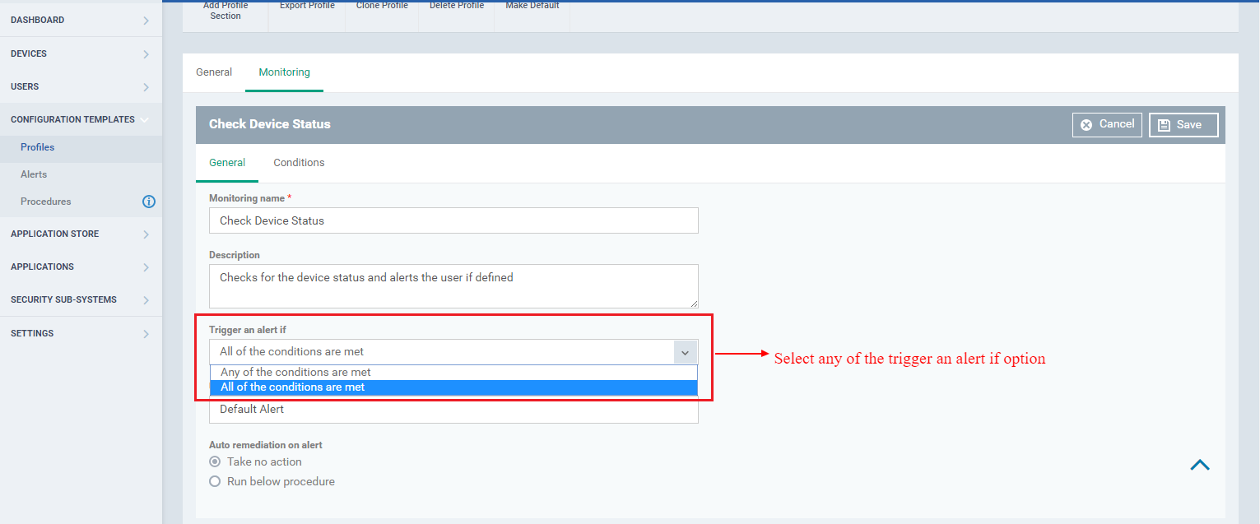This screenshot has height=524, width=1260.
Task: Expand the Application Store menu
Action: (81, 234)
